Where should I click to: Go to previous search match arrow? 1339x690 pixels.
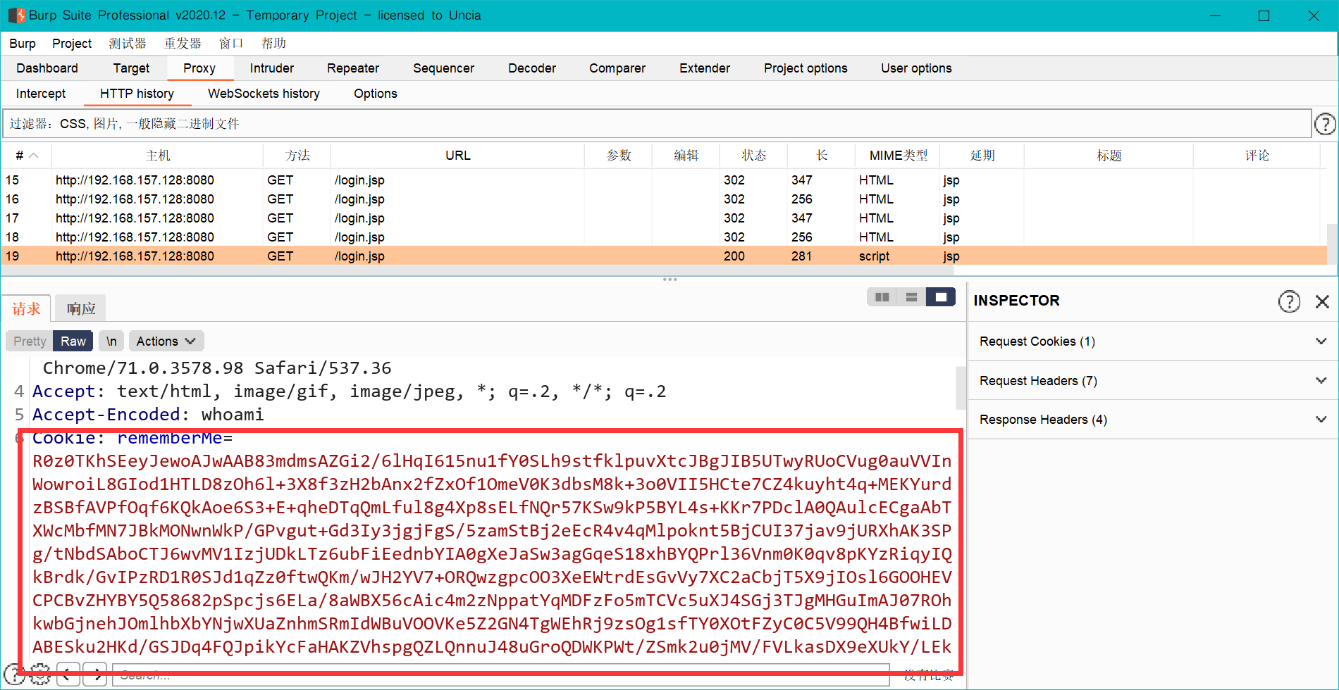(67, 675)
